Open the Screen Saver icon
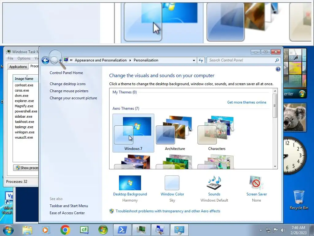 [256, 183]
